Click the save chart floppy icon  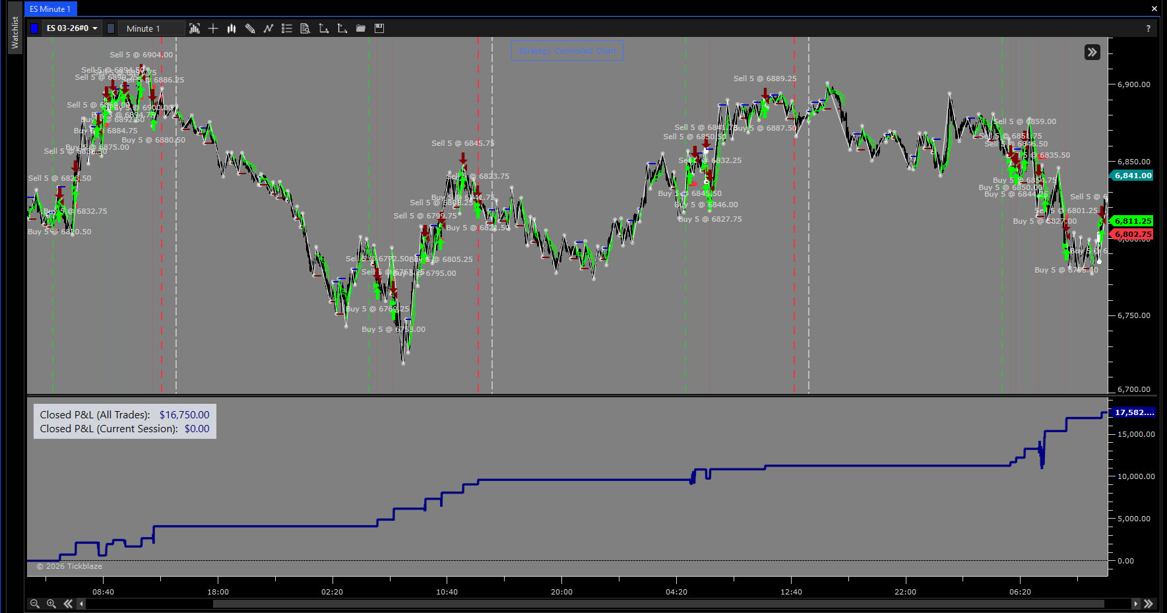tap(379, 28)
